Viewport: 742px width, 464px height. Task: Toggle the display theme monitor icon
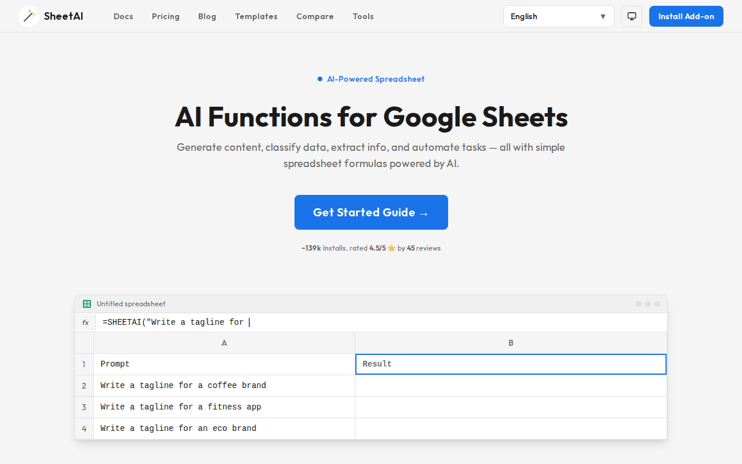pyautogui.click(x=632, y=16)
